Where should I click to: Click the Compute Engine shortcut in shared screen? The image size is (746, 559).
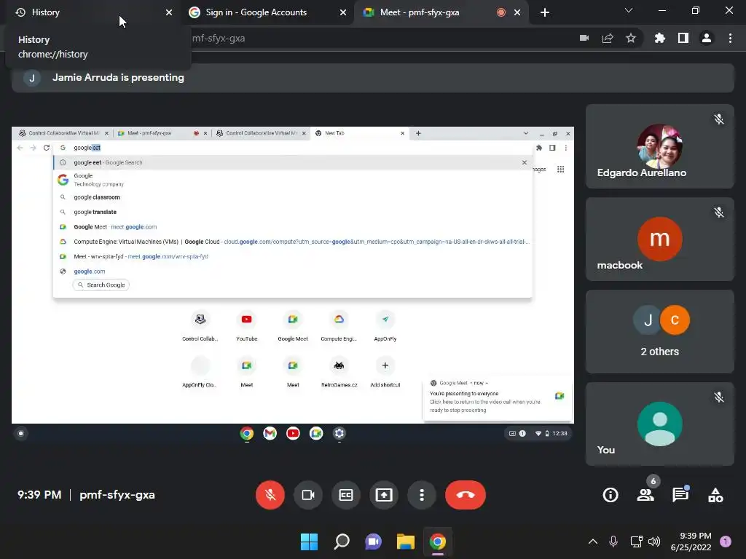click(339, 326)
